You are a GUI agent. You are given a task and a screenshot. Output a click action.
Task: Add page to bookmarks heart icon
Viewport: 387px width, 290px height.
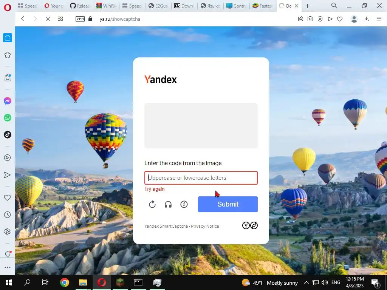click(x=340, y=19)
